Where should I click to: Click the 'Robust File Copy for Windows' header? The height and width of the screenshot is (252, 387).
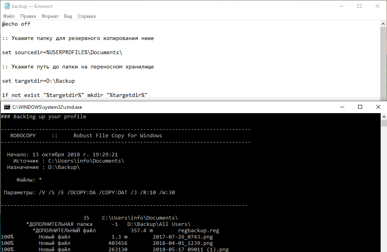pyautogui.click(x=118, y=136)
